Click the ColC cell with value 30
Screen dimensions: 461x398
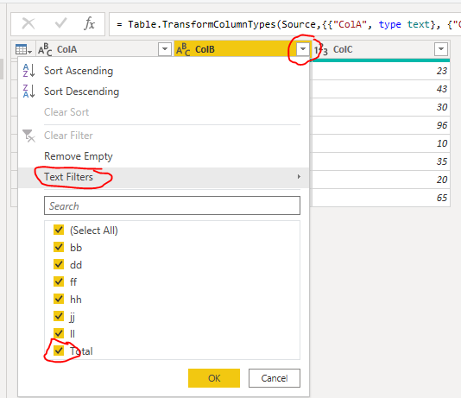click(381, 107)
